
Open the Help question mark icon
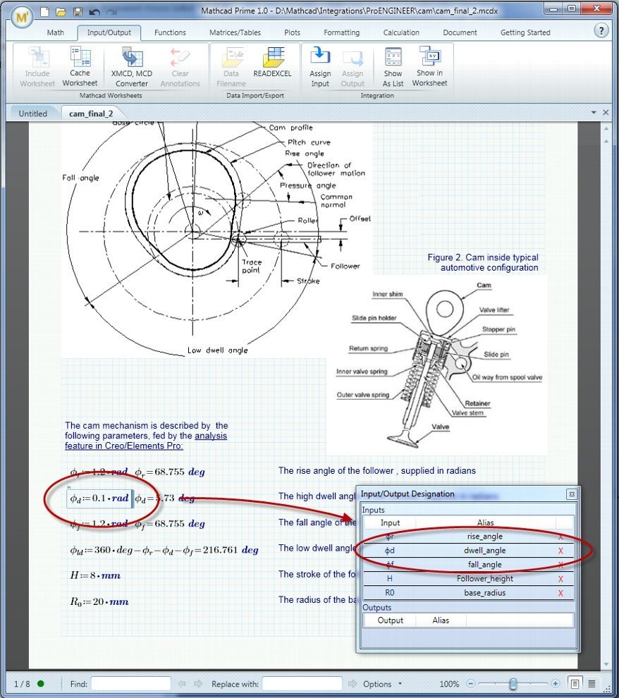(x=601, y=31)
